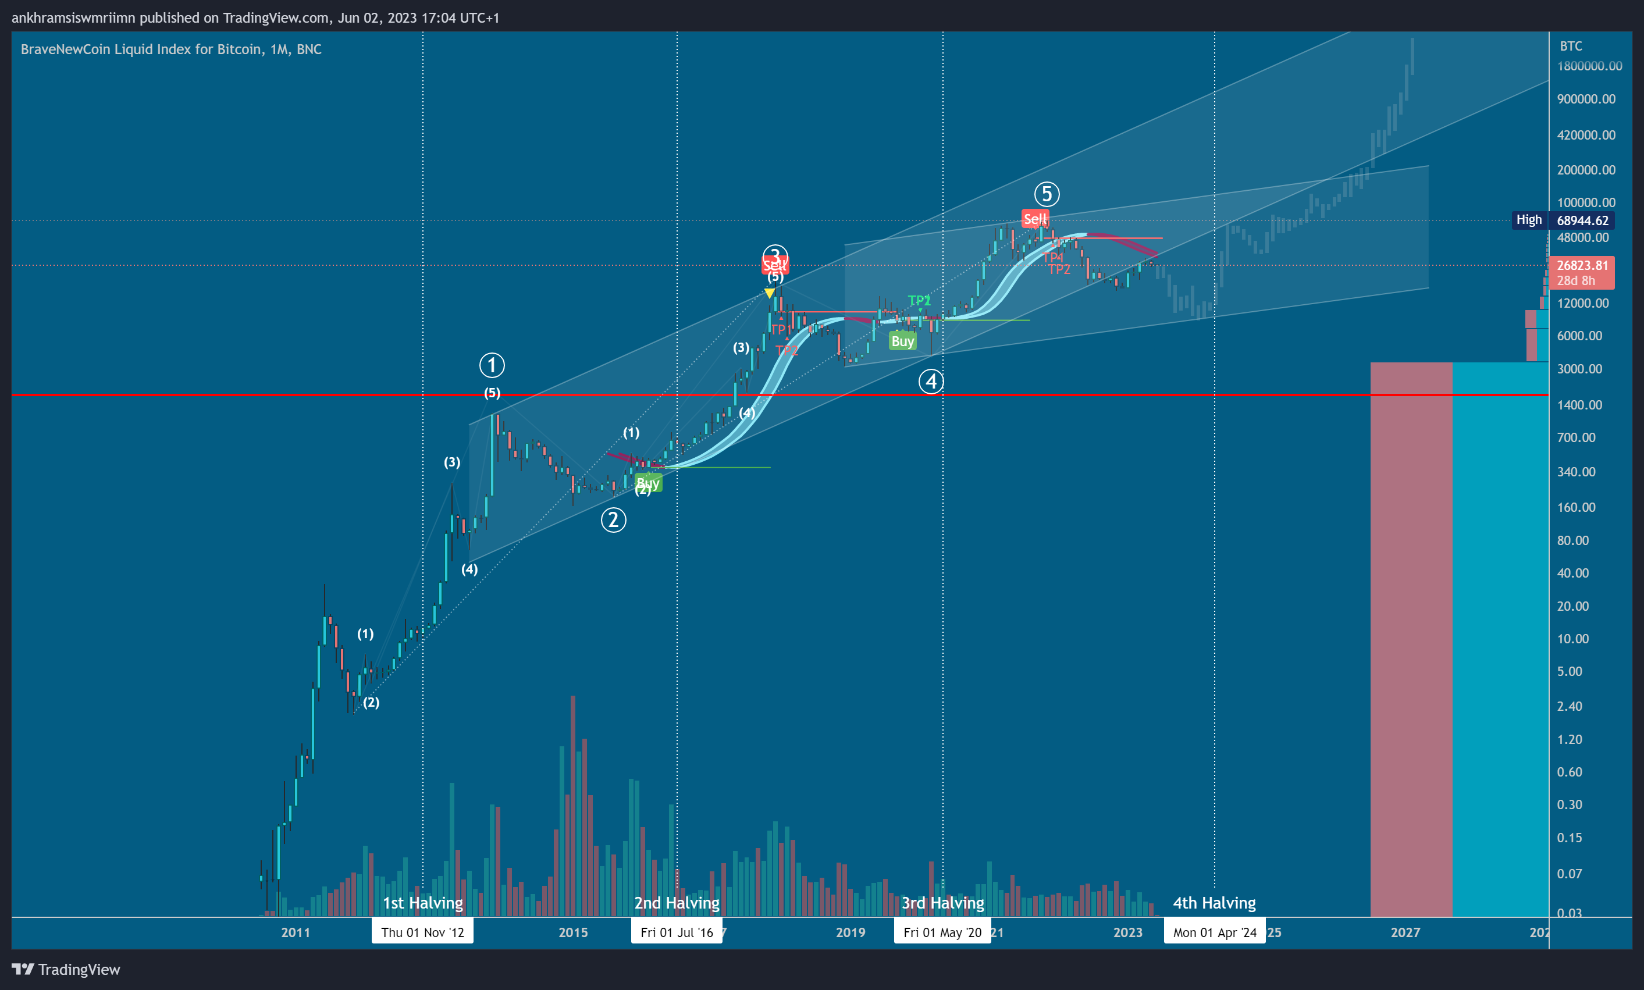Screen dimensions: 1644x990
Task: Select the Fri 01 May '20 date tag
Action: click(942, 932)
